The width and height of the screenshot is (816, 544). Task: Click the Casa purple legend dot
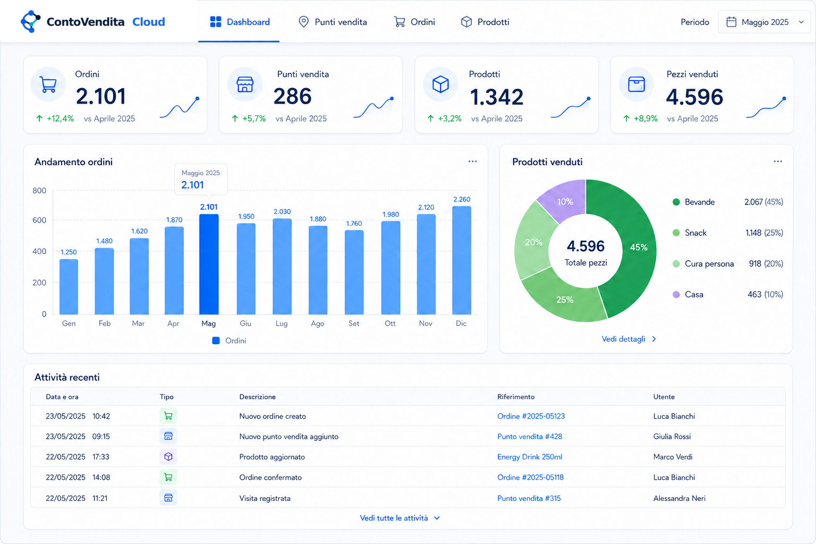[x=676, y=294]
